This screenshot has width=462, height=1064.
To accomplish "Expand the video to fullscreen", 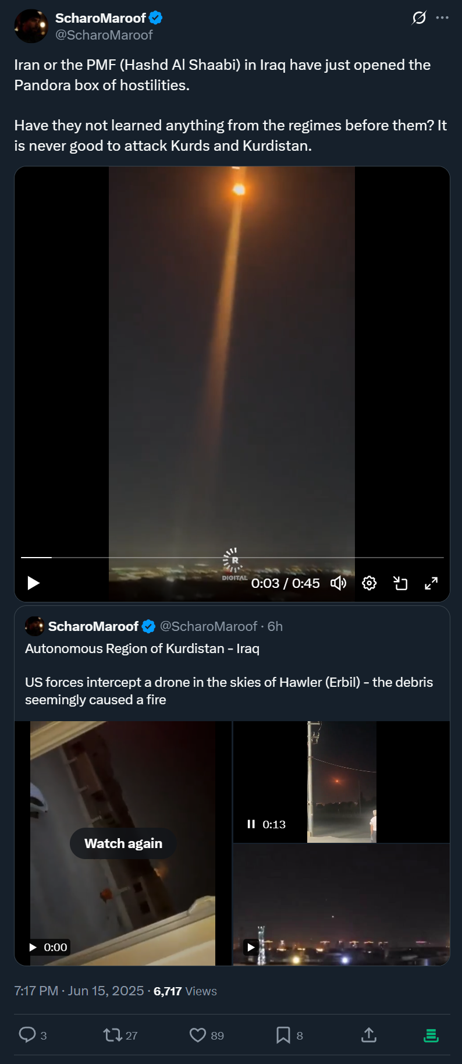I will coord(431,583).
